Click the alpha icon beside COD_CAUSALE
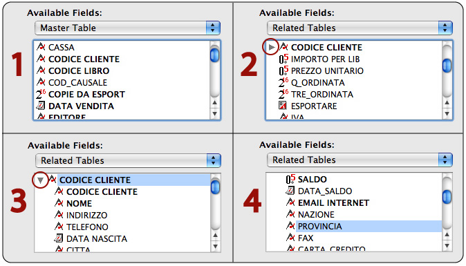The image size is (466, 266). tap(41, 82)
